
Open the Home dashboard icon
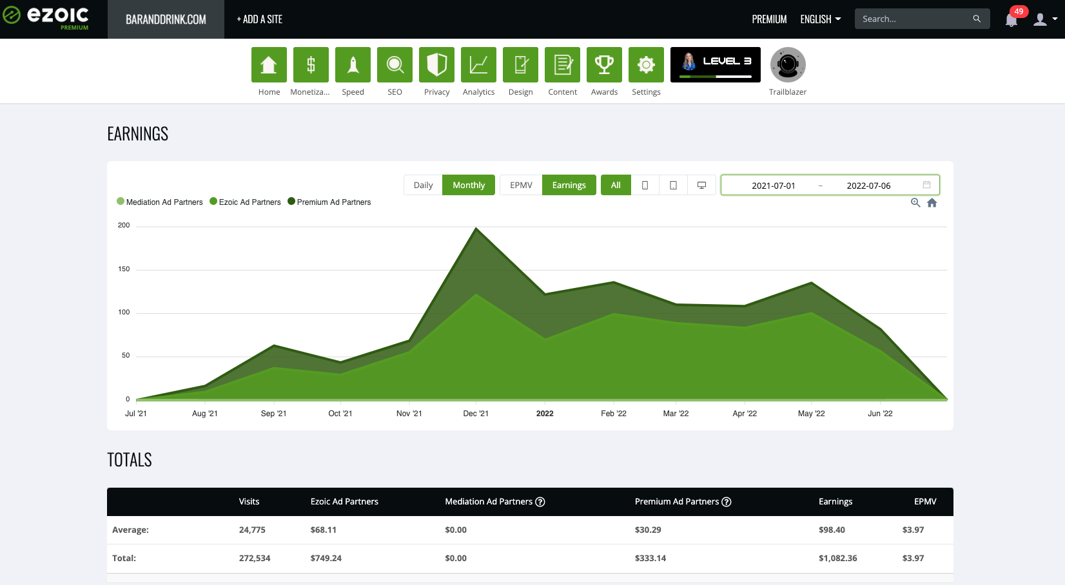click(x=269, y=64)
